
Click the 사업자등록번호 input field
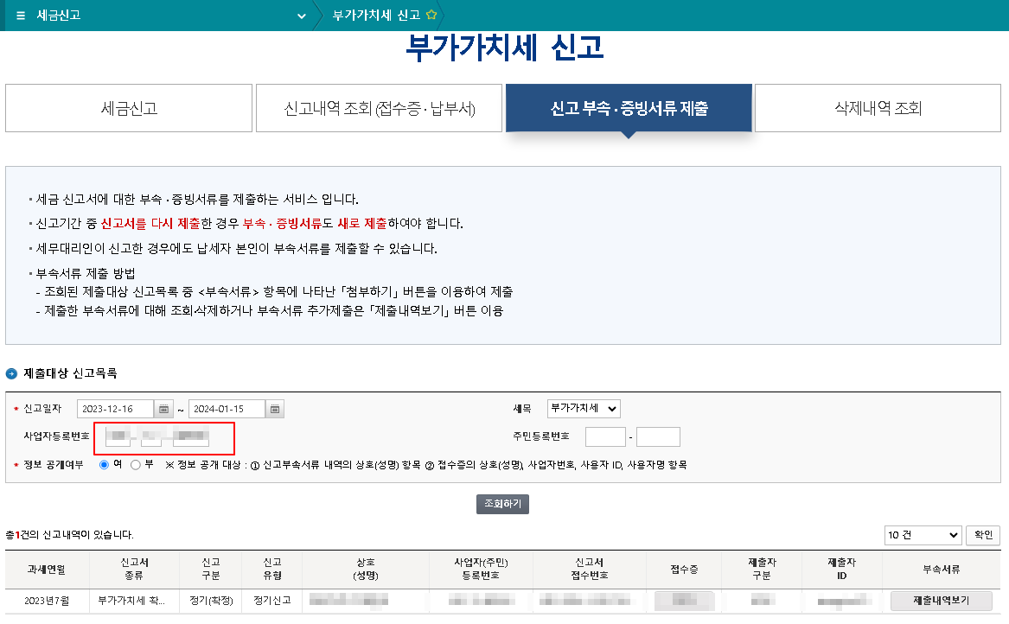tap(164, 438)
